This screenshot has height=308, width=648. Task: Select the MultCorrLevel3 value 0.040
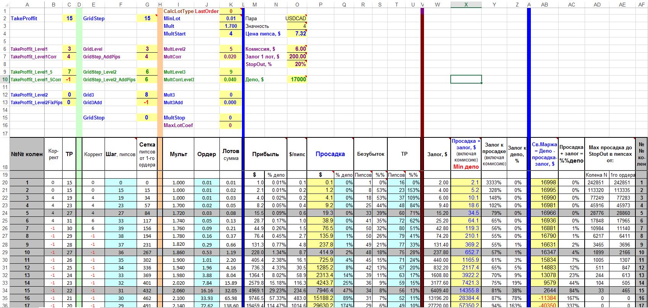tap(231, 79)
